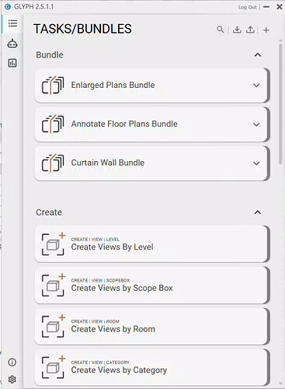Expand Enlarged Plans Bundle chevron

[256, 86]
